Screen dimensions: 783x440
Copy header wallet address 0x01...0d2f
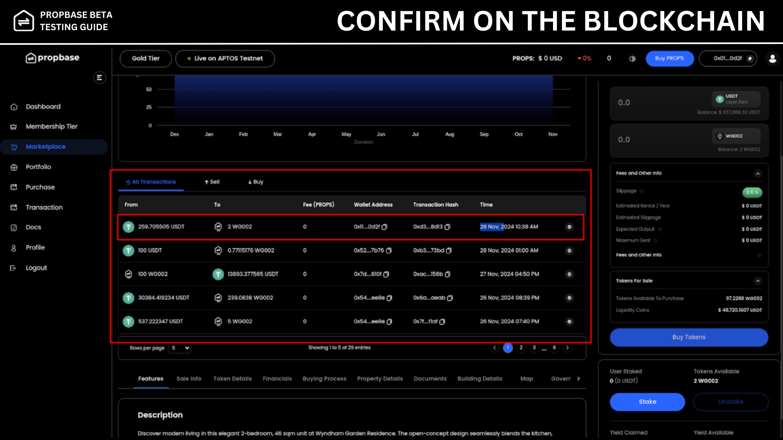750,59
